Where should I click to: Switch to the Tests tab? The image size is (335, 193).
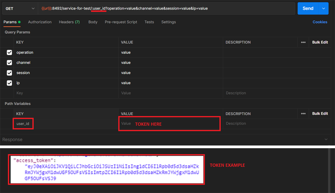(x=149, y=22)
